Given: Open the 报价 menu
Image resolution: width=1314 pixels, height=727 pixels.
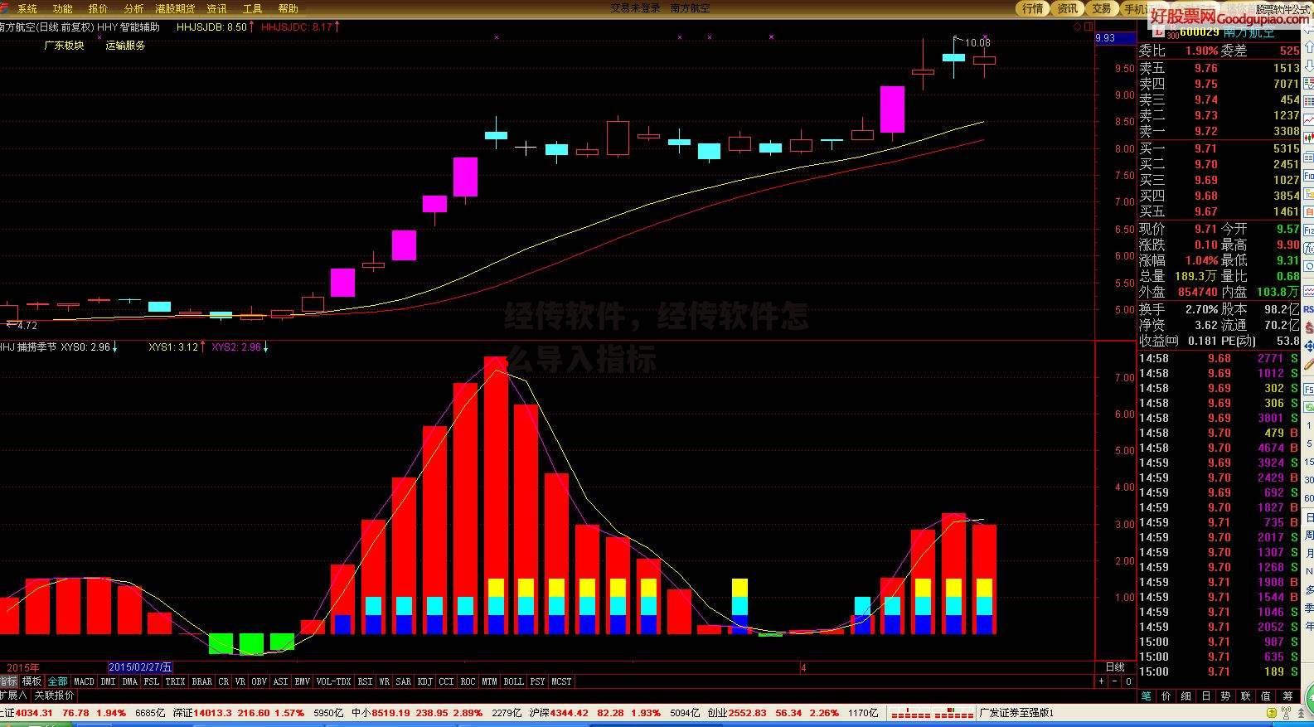Looking at the screenshot, I should pos(98,8).
